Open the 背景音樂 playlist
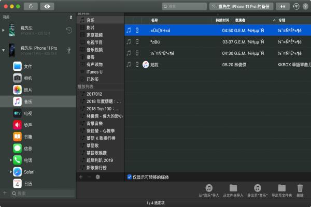This screenshot has width=311, height=207. click(x=101, y=123)
